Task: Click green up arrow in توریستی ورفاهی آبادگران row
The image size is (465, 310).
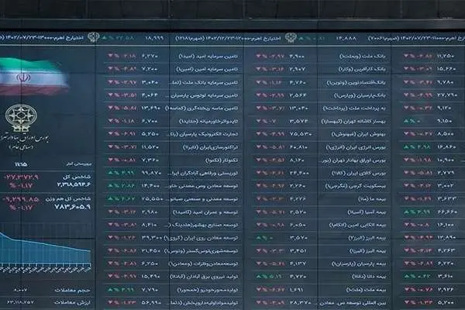Action: tap(110, 173)
